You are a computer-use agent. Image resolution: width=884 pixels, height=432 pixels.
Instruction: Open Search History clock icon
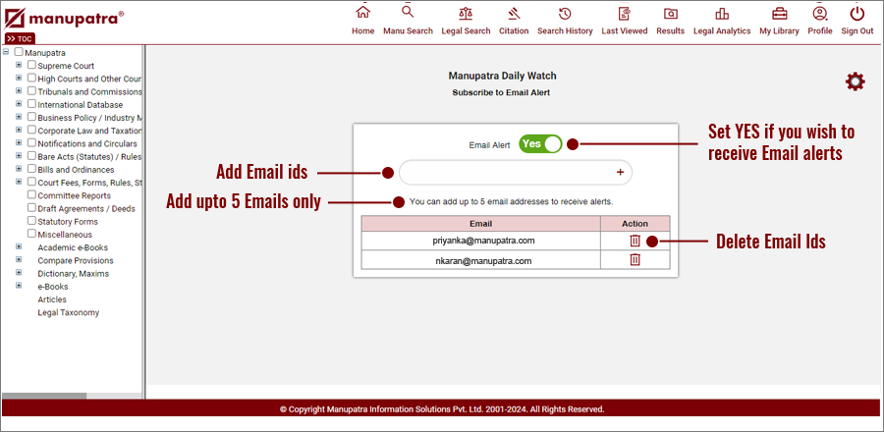pyautogui.click(x=565, y=14)
